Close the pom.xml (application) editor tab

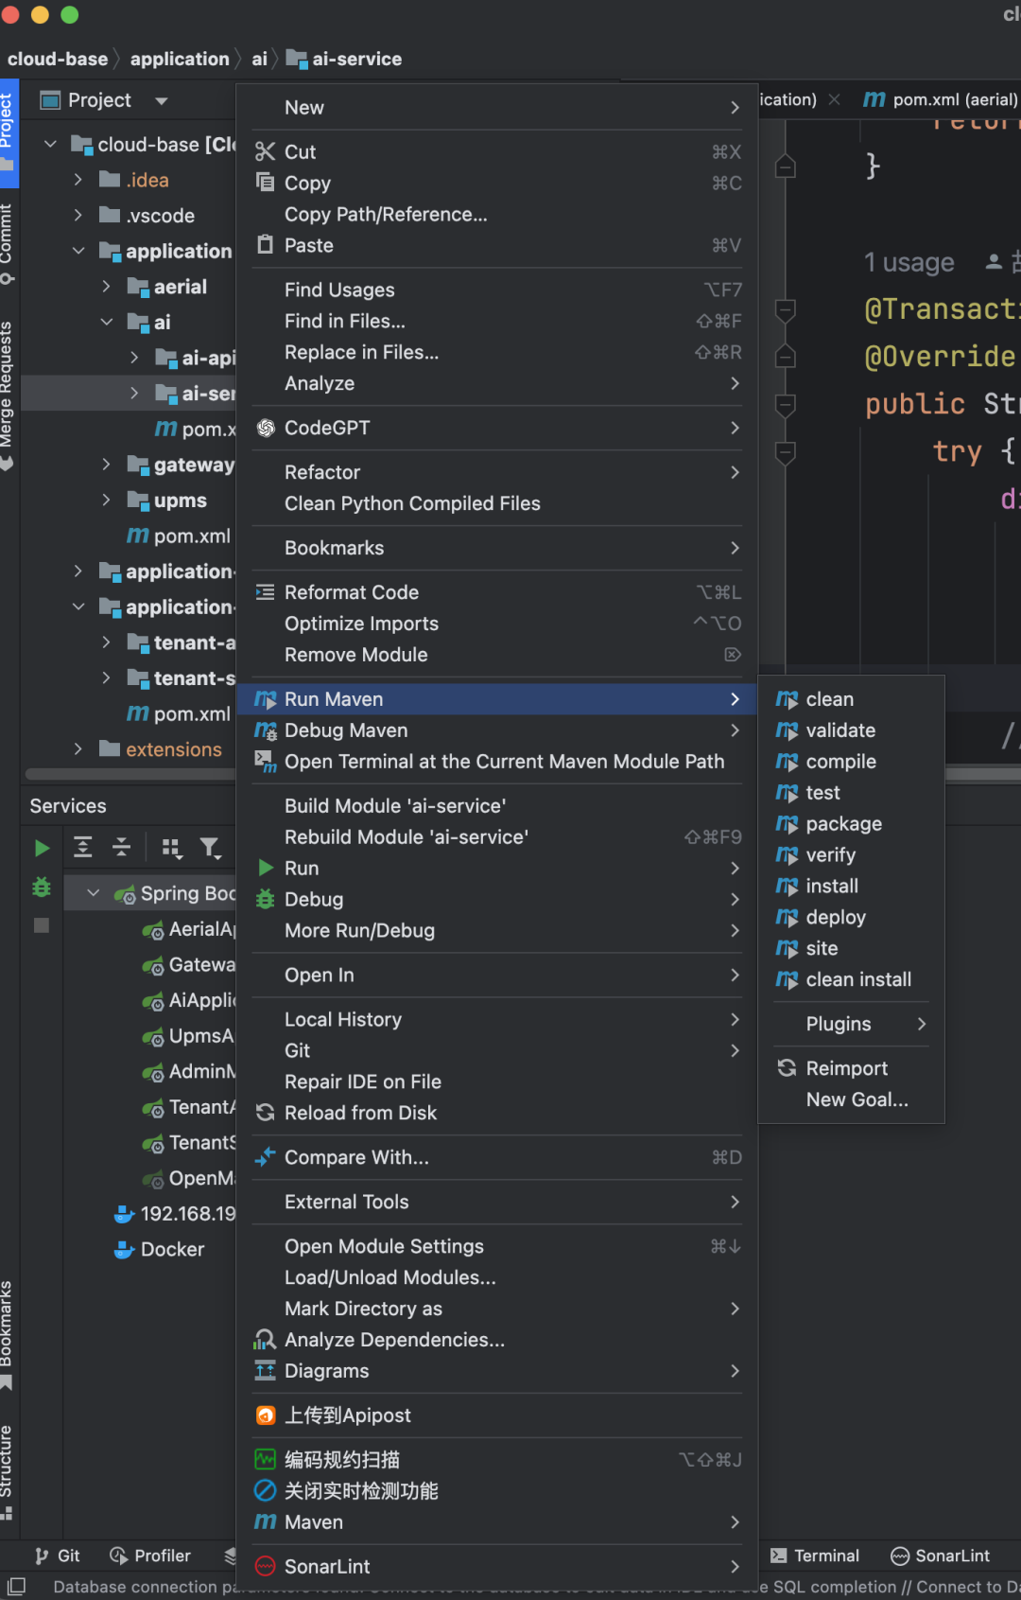point(834,99)
